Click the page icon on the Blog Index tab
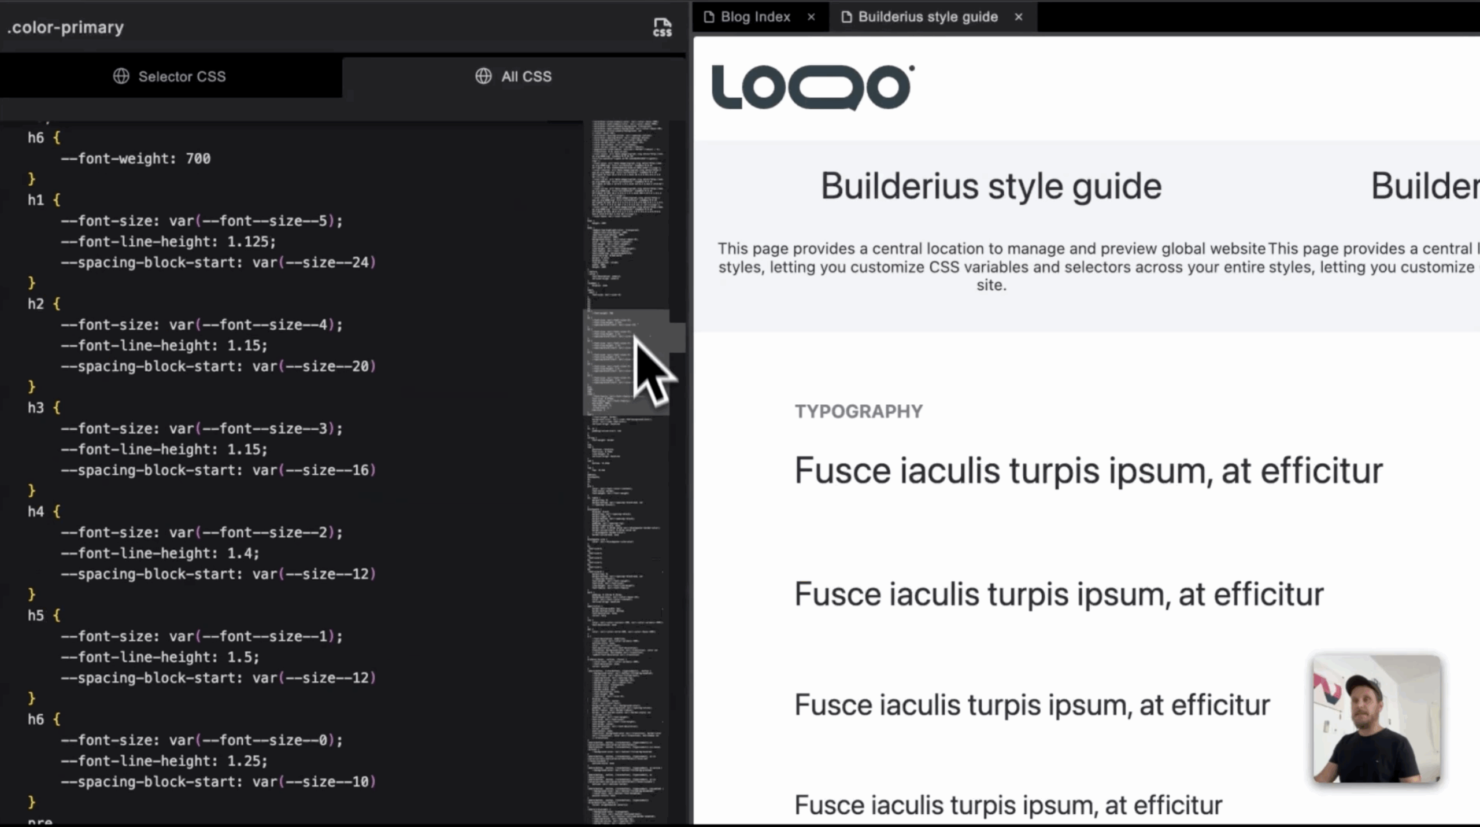This screenshot has height=827, width=1480. [709, 17]
